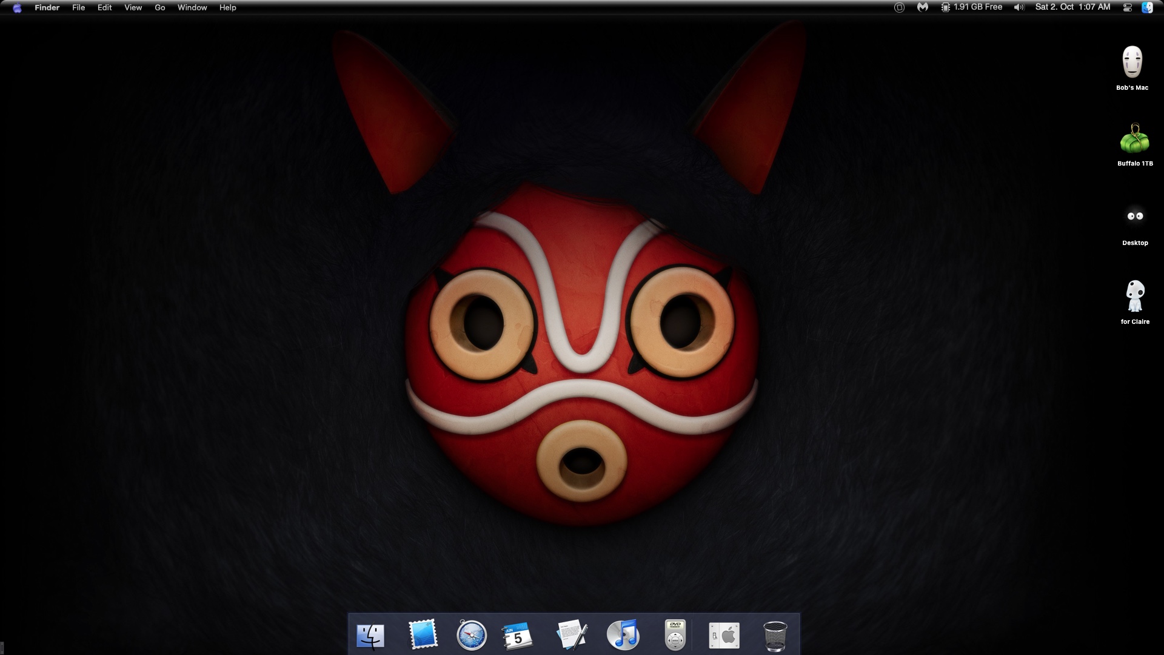The image size is (1164, 655).
Task: Click the date and time clock
Action: click(x=1072, y=7)
